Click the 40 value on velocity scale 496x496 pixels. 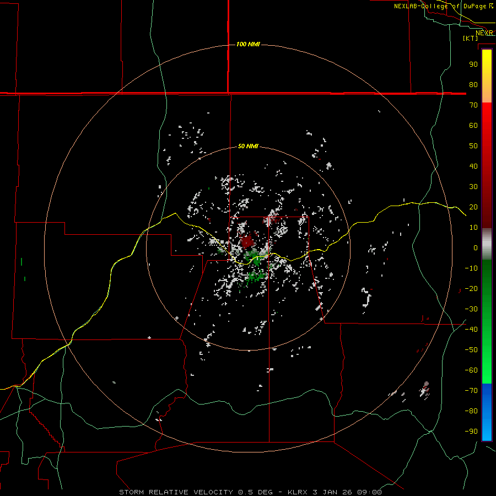[x=473, y=166]
